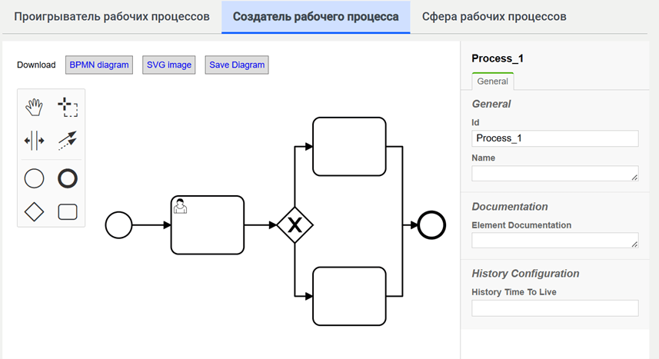
Task: Pick the task rectangle in palette
Action: (x=68, y=212)
